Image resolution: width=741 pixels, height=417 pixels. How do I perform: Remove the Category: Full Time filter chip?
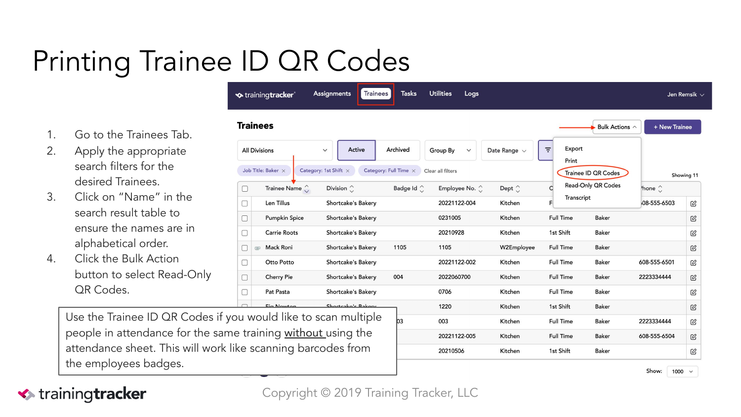(414, 171)
